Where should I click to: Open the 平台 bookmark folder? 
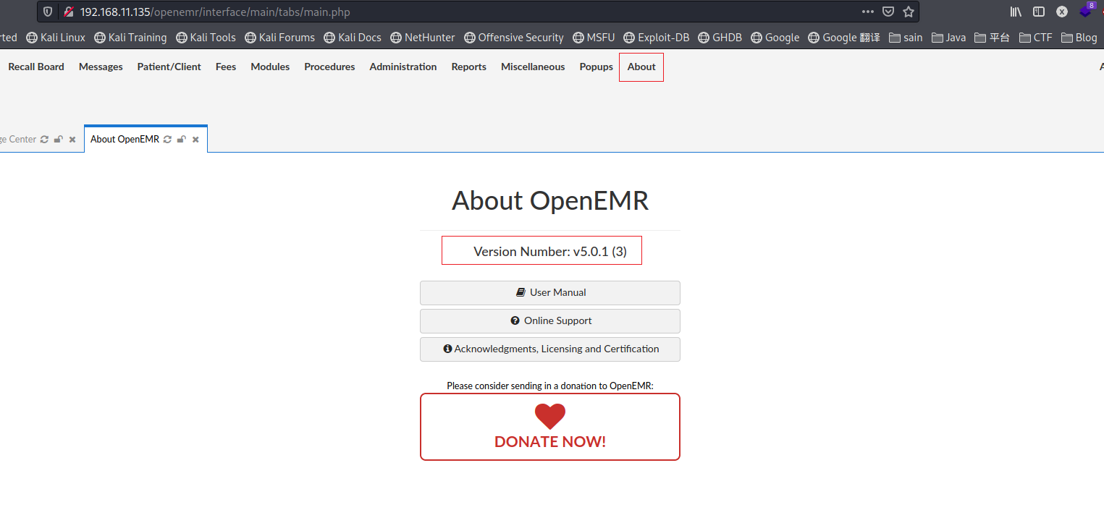tap(992, 38)
